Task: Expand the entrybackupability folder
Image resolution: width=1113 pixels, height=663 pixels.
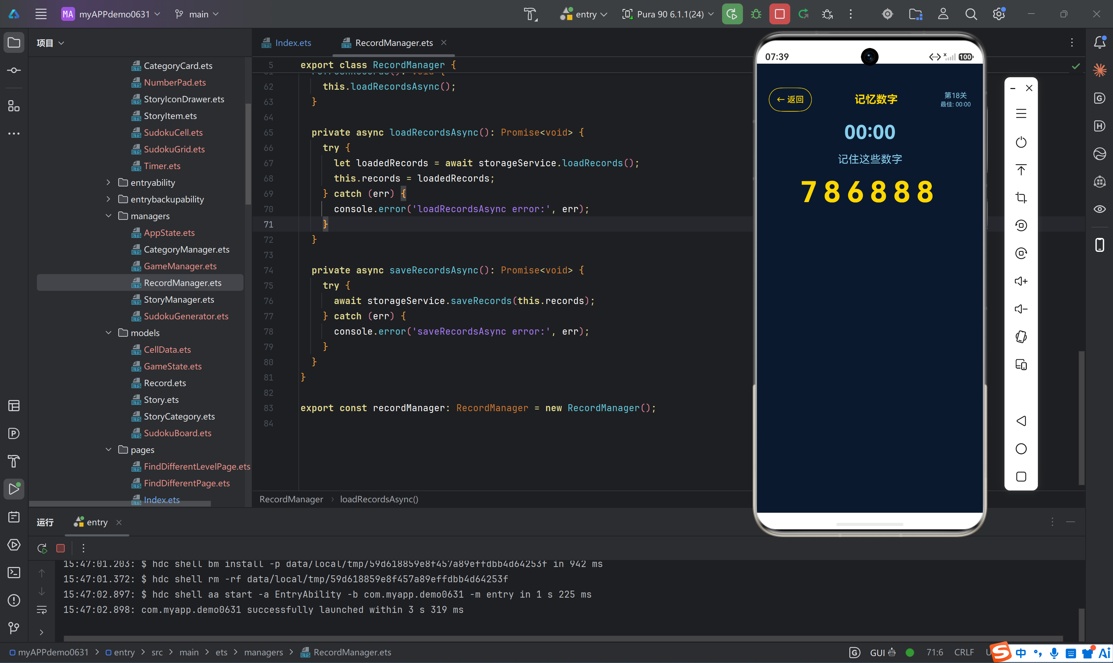Action: 108,199
